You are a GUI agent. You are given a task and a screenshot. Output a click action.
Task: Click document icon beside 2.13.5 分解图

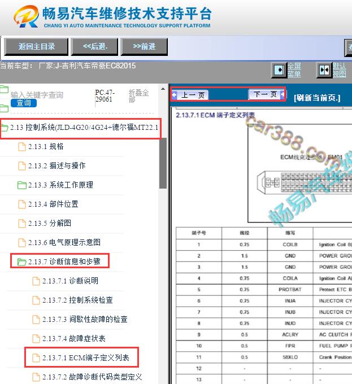pyautogui.click(x=22, y=224)
